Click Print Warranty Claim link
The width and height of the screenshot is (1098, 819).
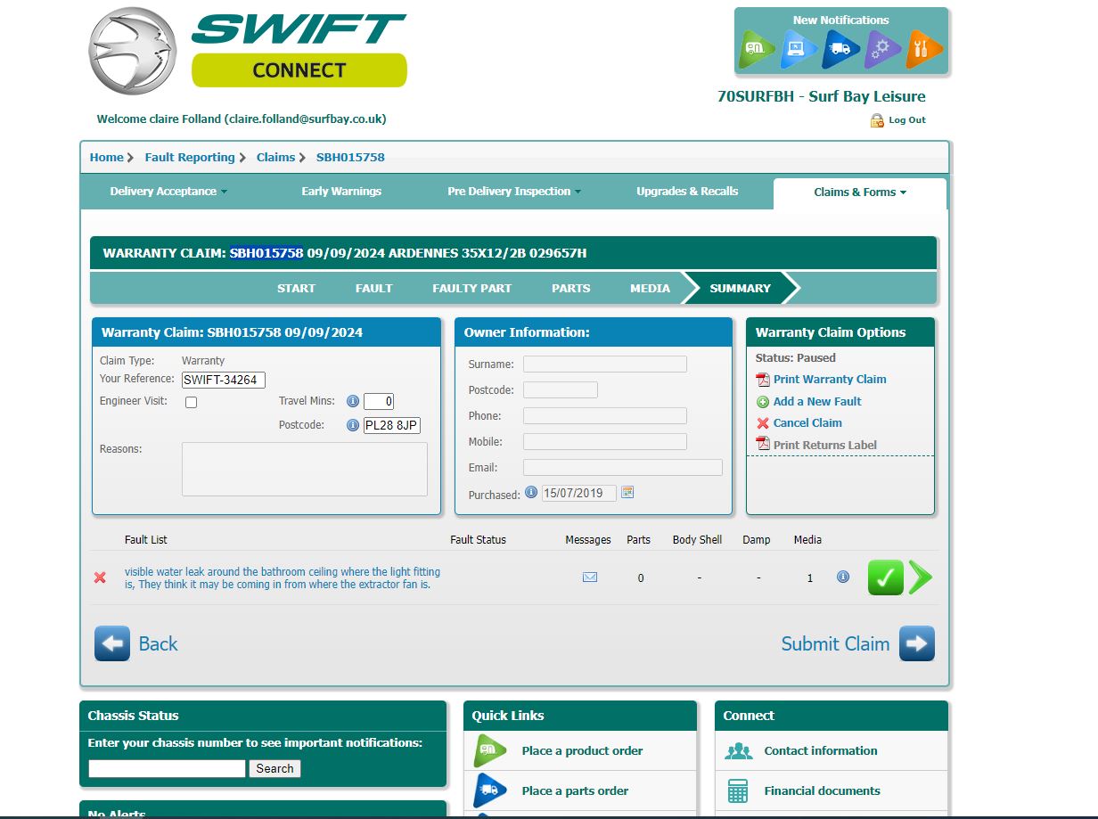(x=830, y=380)
